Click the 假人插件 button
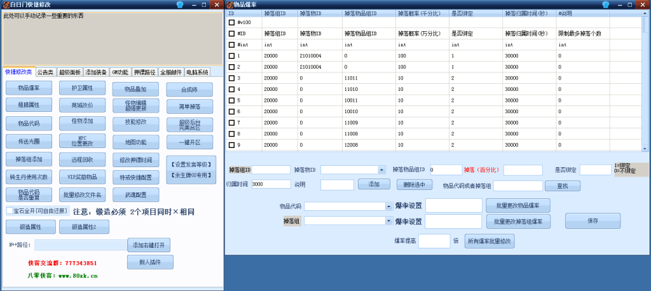 pos(150,262)
